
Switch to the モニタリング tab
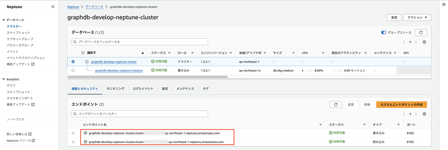(x=115, y=89)
